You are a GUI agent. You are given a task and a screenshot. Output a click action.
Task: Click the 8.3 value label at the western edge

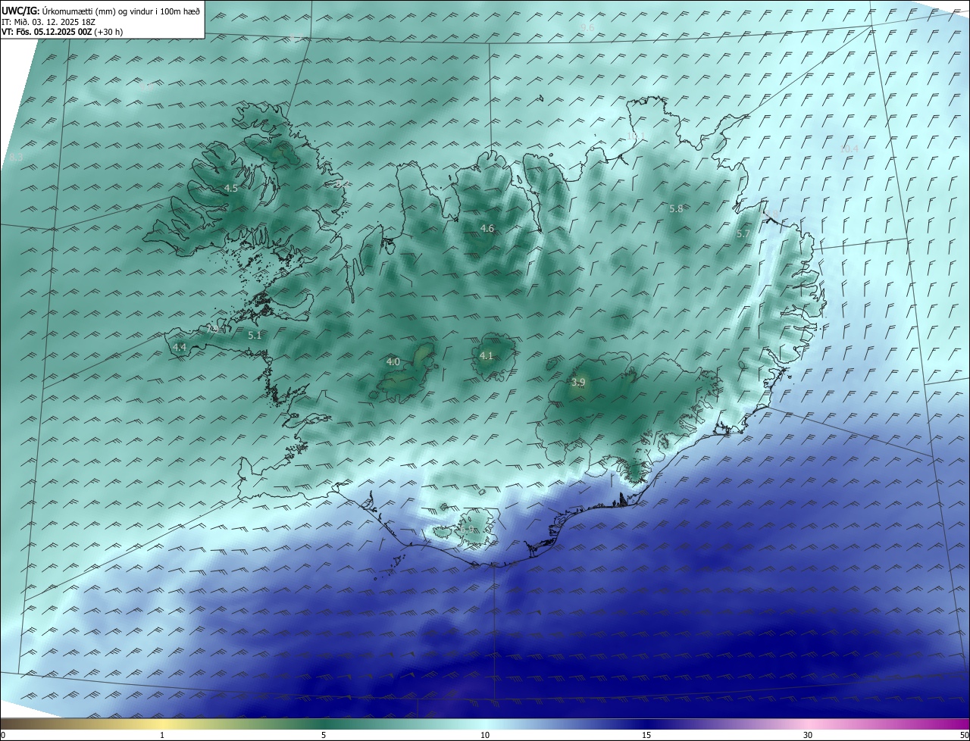(x=17, y=157)
